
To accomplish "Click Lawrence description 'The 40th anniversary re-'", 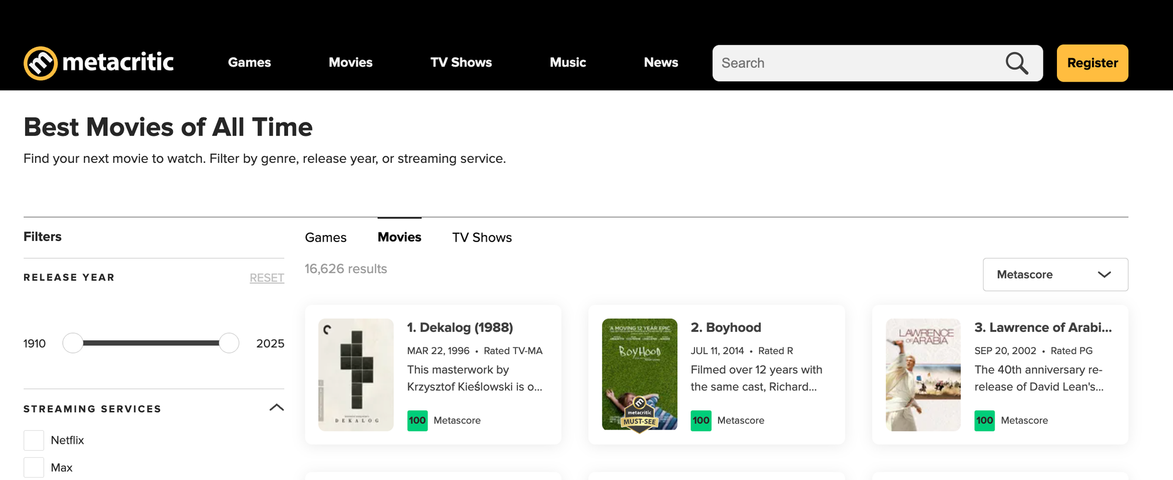I will [1038, 370].
